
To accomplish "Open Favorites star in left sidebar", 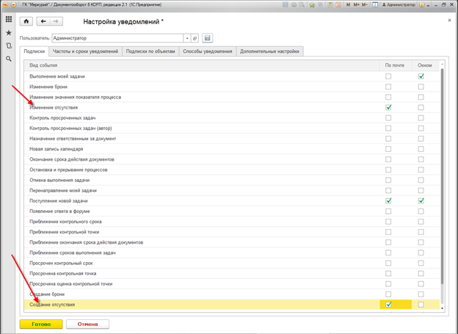I will 9,33.
